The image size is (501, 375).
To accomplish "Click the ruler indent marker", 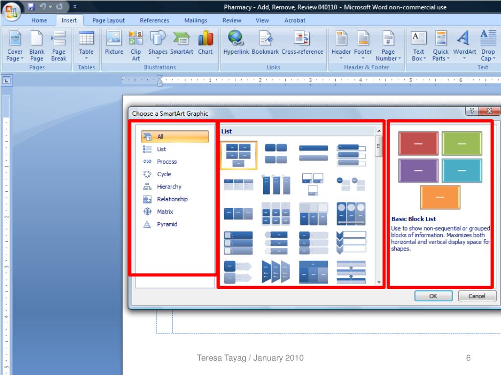I will tap(160, 81).
